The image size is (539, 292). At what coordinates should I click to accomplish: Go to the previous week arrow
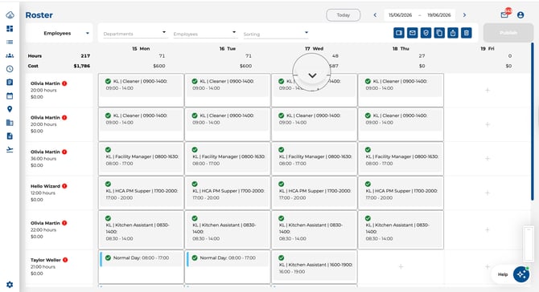pyautogui.click(x=375, y=15)
